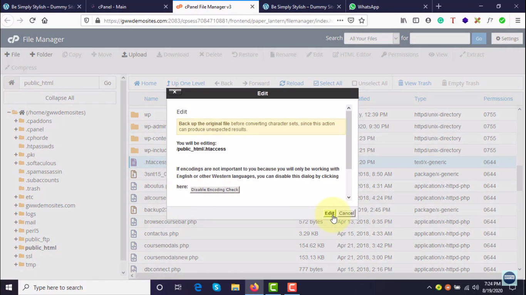
Task: Click the browser reload button
Action: (x=32, y=21)
